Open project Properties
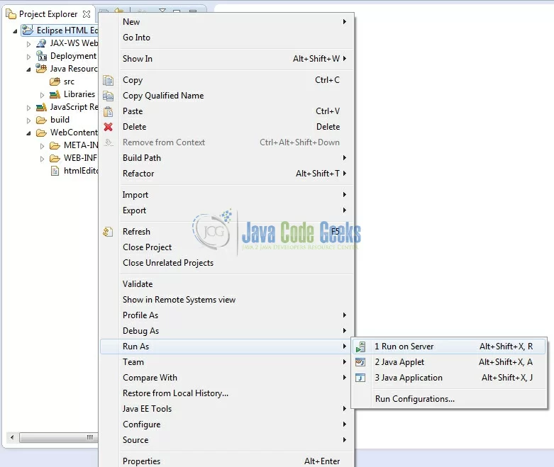The width and height of the screenshot is (554, 467). (x=227, y=461)
